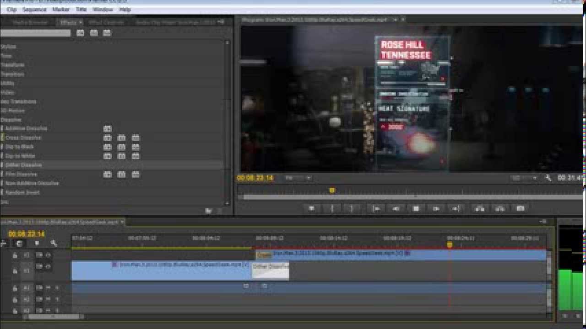This screenshot has width=586, height=329.
Task: Click the Export Frame camera button
Action: coord(520,208)
